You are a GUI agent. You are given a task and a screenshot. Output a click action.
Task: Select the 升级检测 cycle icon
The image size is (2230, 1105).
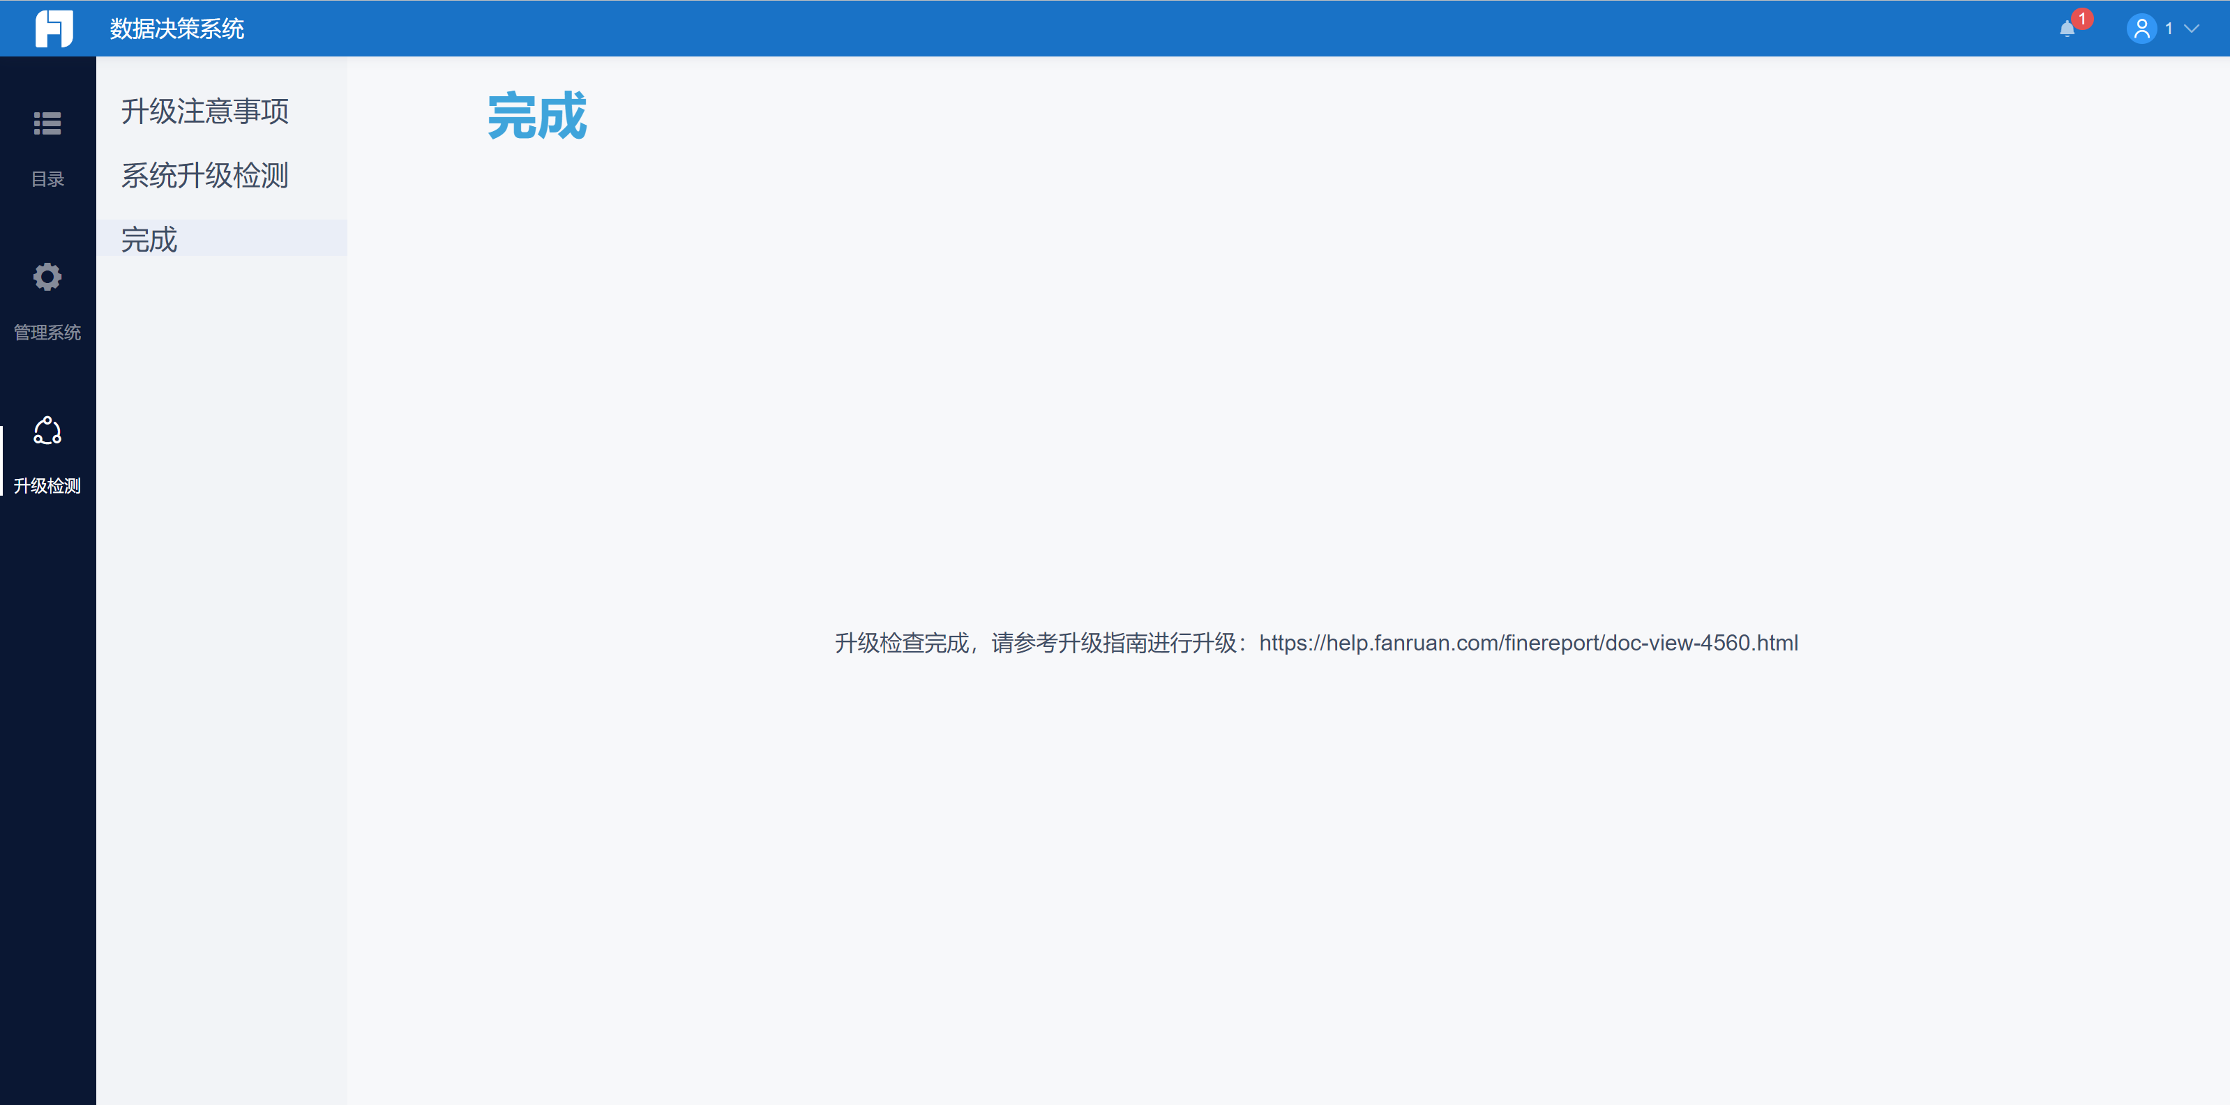[47, 430]
